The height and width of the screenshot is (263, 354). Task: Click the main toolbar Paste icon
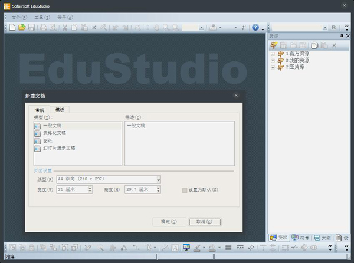84,28
